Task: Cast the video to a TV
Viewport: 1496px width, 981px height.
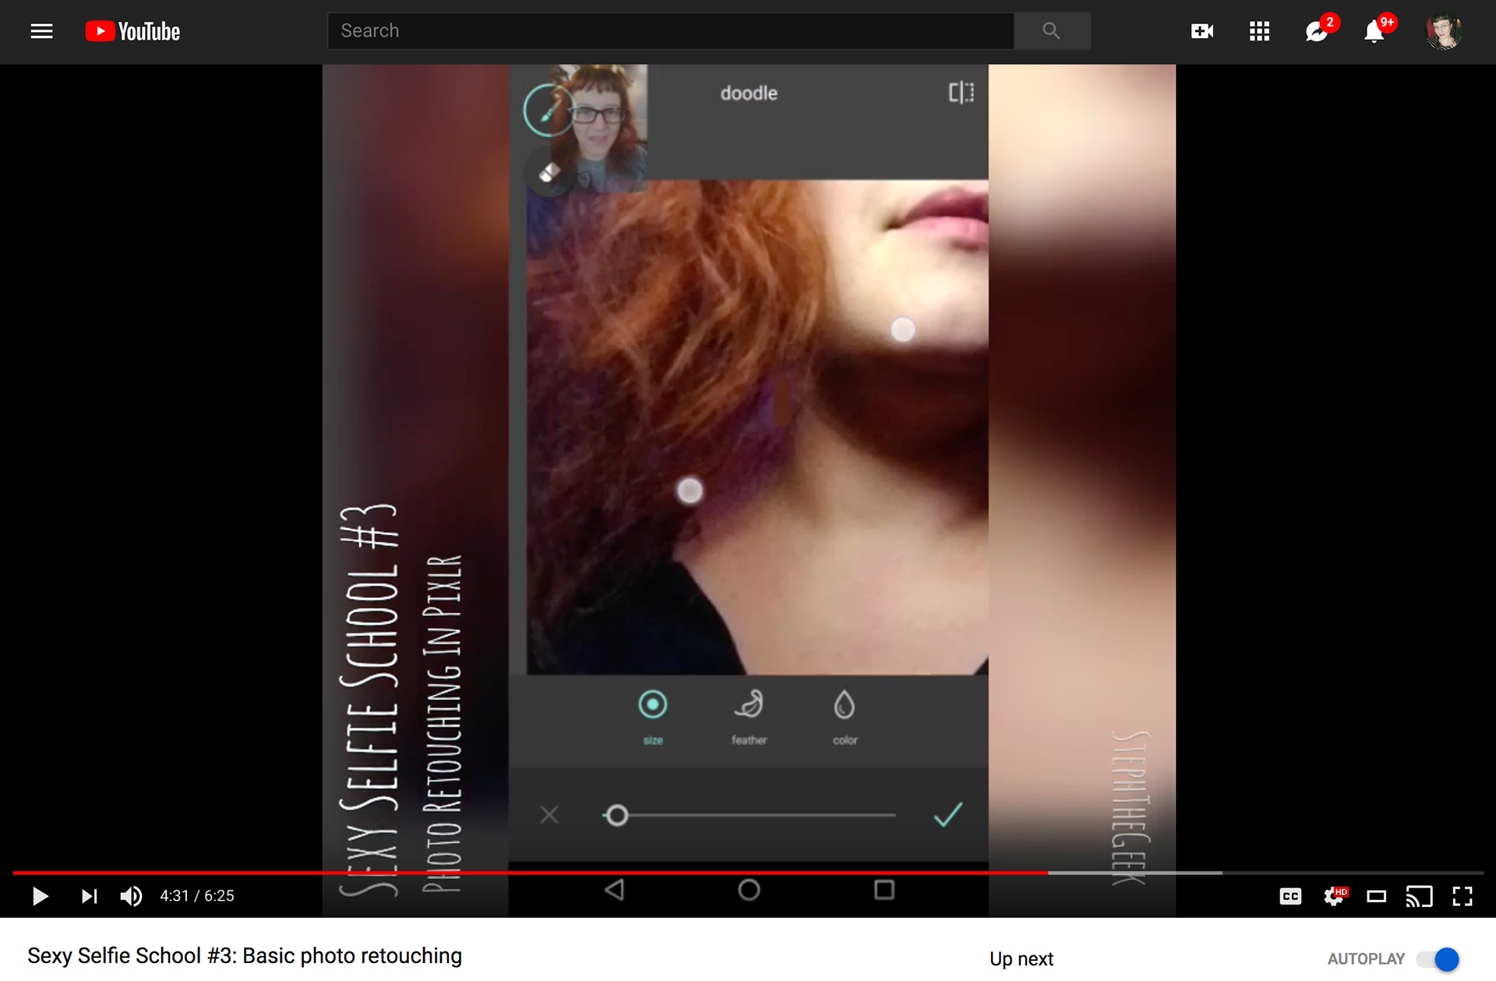Action: 1419,896
